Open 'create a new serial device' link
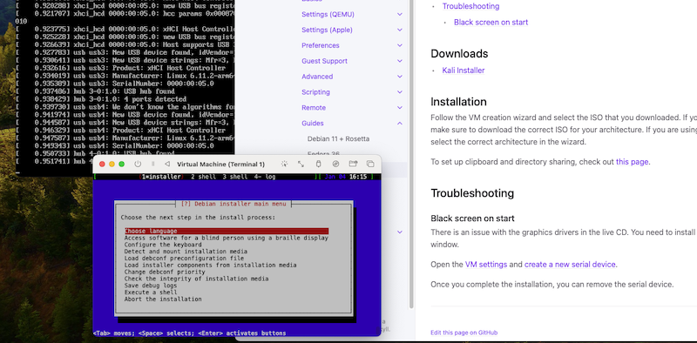The width and height of the screenshot is (697, 343). coord(570,265)
